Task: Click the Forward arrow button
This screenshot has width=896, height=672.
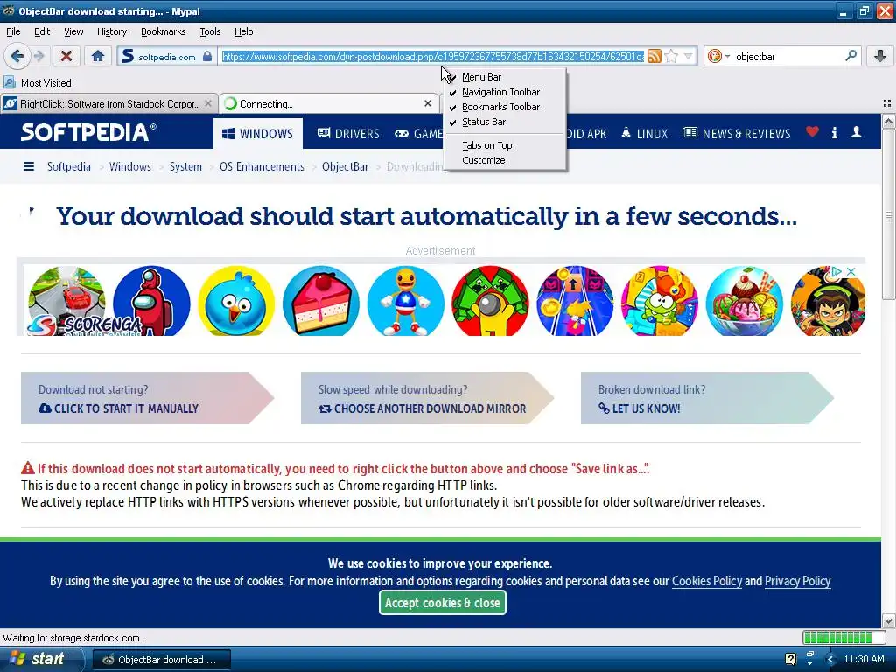Action: (38, 56)
